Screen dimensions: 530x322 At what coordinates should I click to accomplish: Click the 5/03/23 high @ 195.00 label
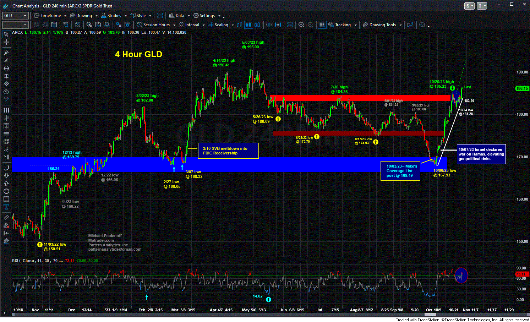[x=253, y=45]
